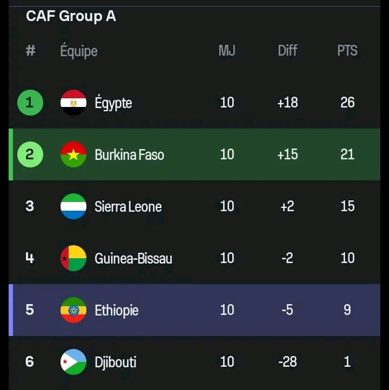
Task: Sort by the Diff column header
Action: (x=287, y=51)
